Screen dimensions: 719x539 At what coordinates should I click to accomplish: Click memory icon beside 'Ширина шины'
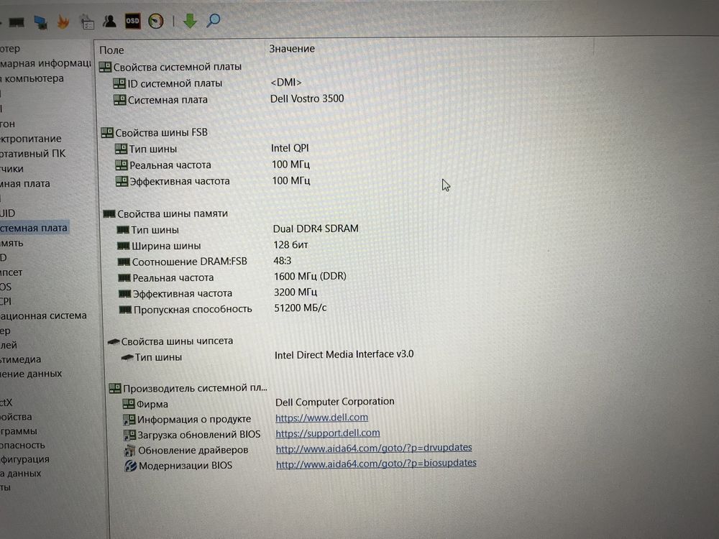124,246
